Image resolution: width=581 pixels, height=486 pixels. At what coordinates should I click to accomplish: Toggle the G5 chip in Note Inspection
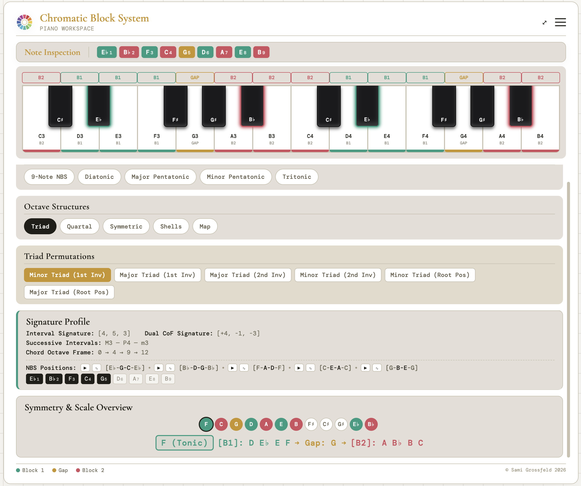tap(187, 52)
